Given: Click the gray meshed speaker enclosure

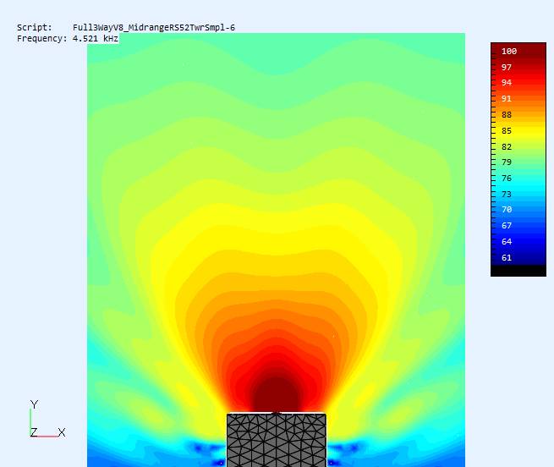Looking at the screenshot, I should (x=277, y=440).
